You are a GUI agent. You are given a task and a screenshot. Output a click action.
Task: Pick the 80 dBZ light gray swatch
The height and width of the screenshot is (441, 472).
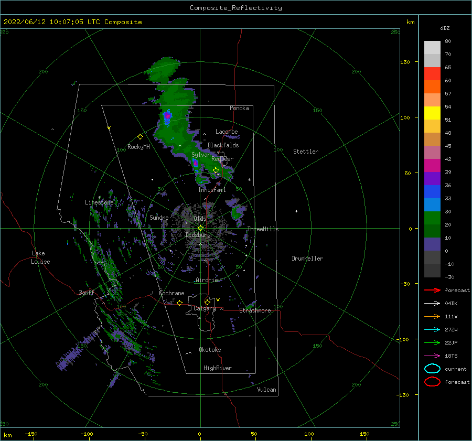point(432,47)
